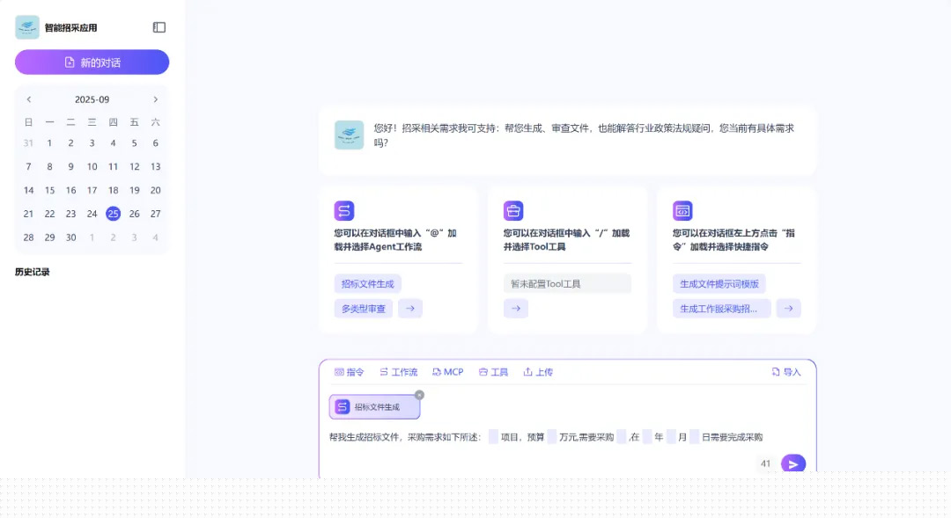Screen dimensions: 951x518
Task: Click 上传 to upload a file
Action: pyautogui.click(x=538, y=372)
